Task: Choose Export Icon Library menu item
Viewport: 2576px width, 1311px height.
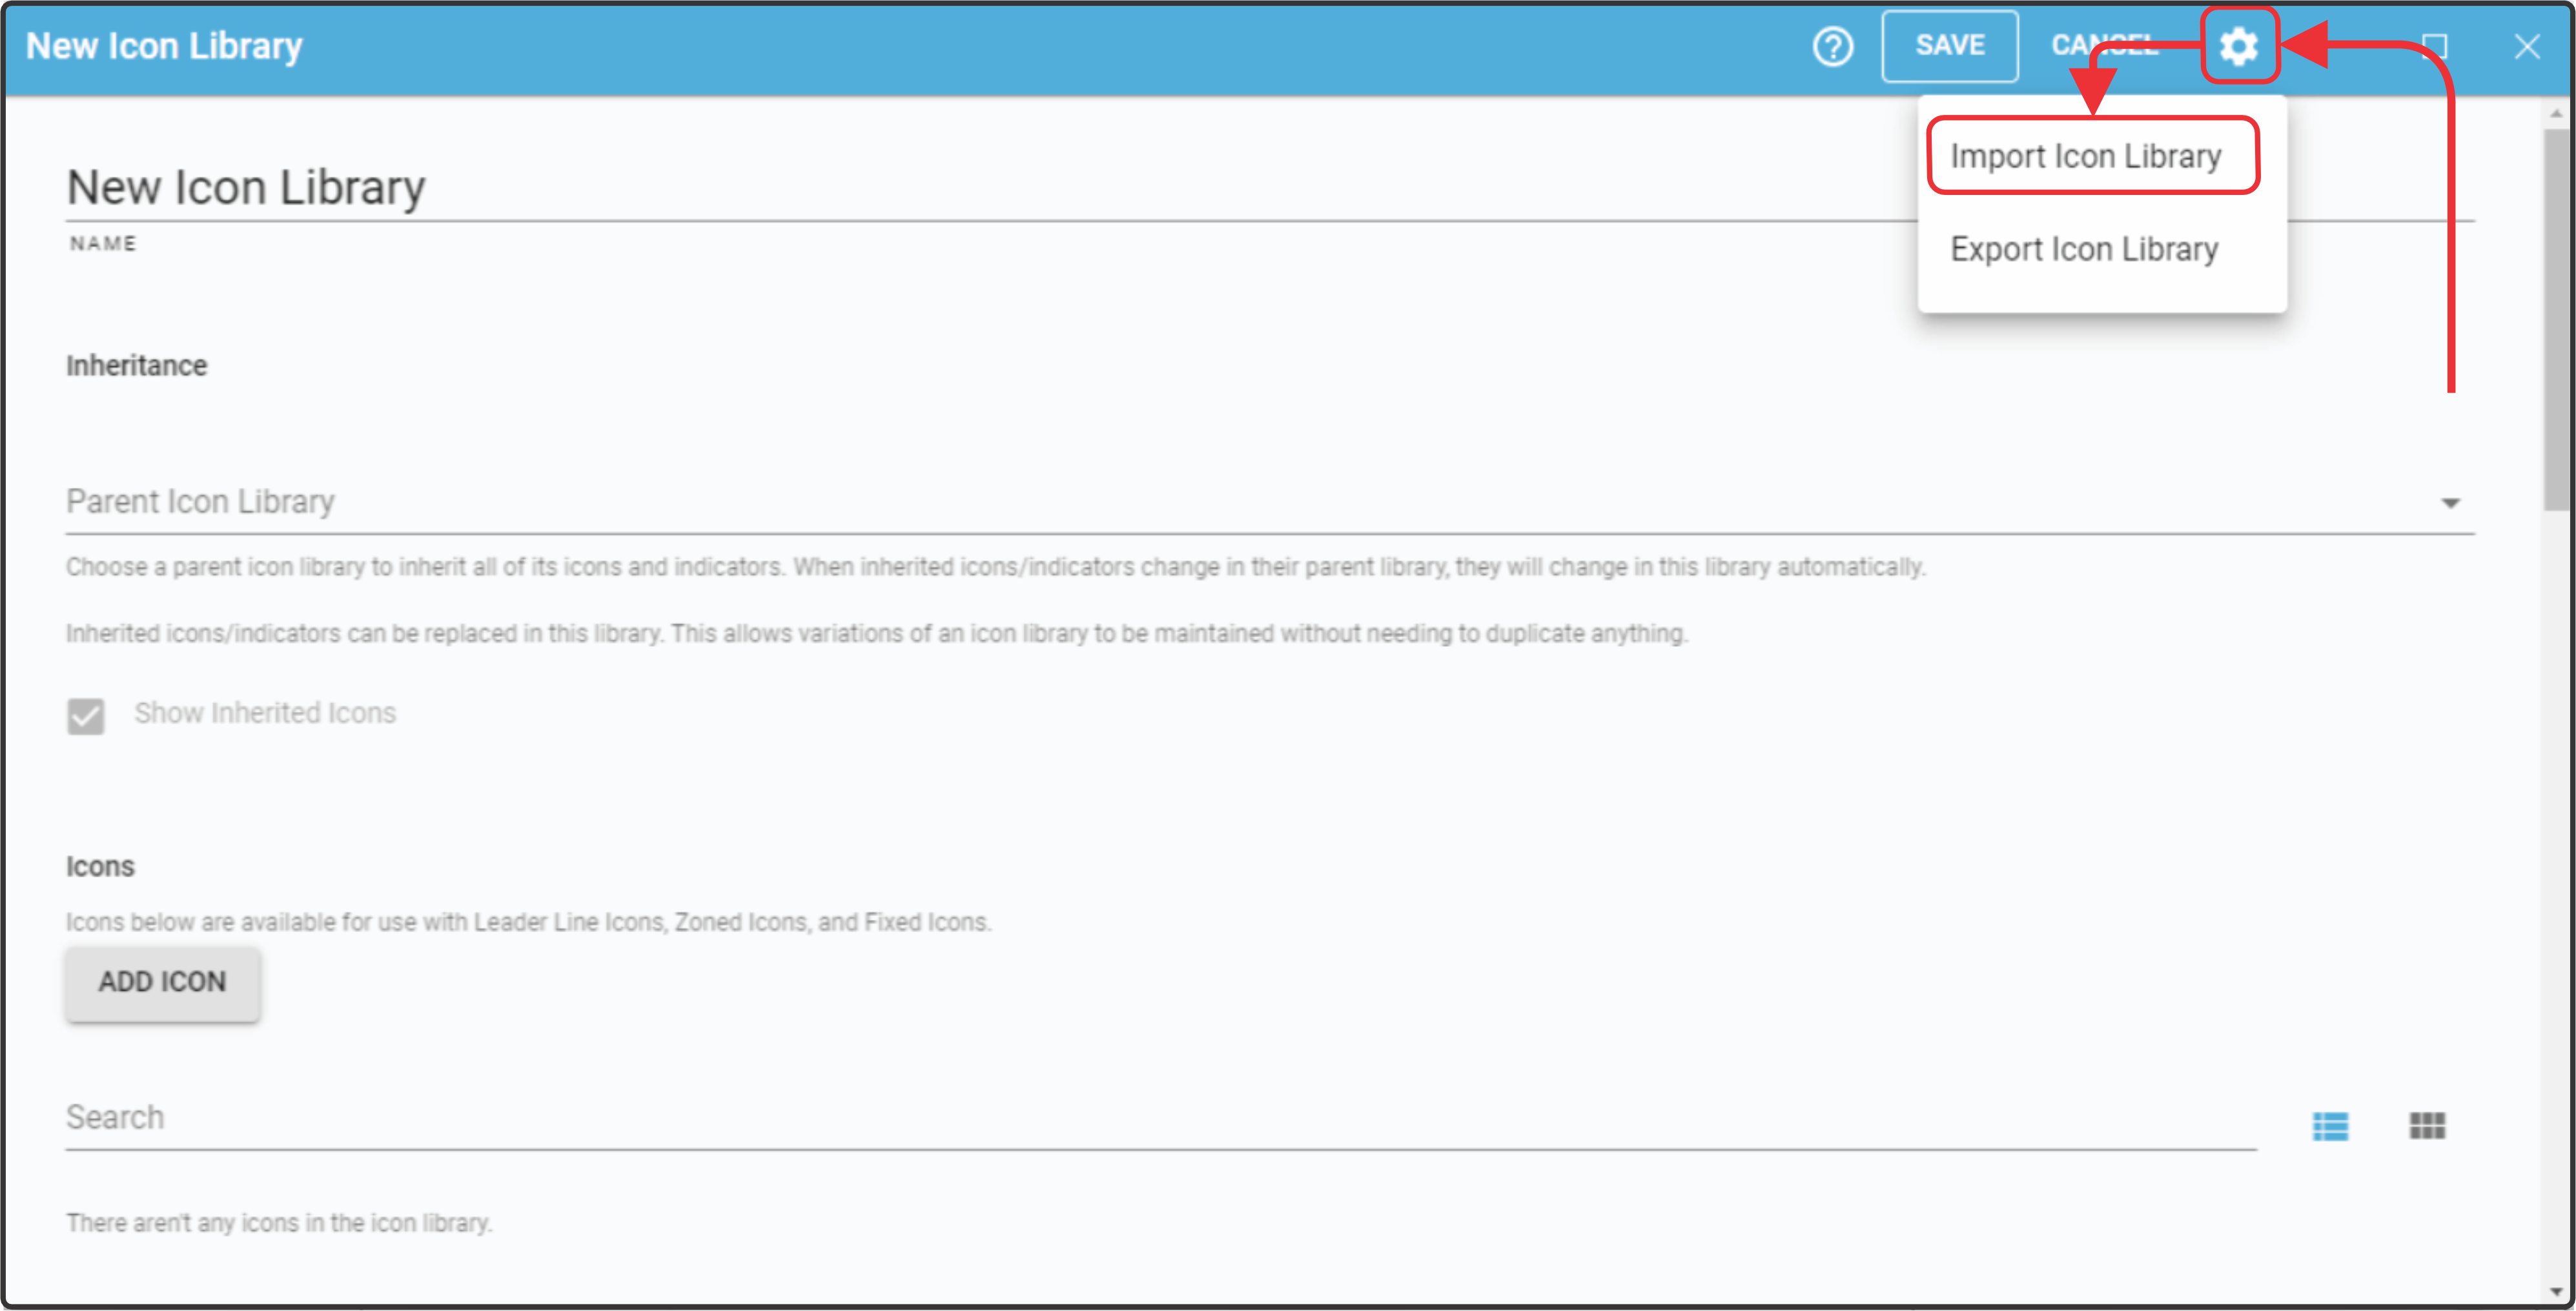Action: point(2084,249)
